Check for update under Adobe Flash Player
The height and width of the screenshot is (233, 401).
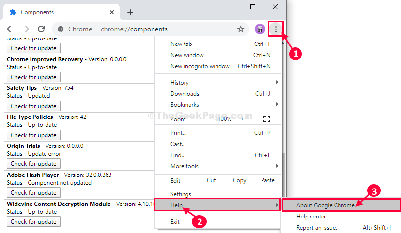click(x=33, y=193)
